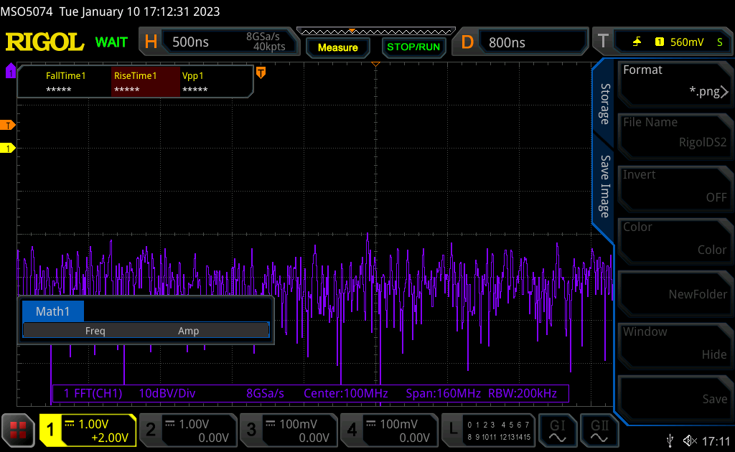Image resolution: width=735 pixels, height=452 pixels.
Task: Toggle the Window Hide option
Action: tap(675, 345)
